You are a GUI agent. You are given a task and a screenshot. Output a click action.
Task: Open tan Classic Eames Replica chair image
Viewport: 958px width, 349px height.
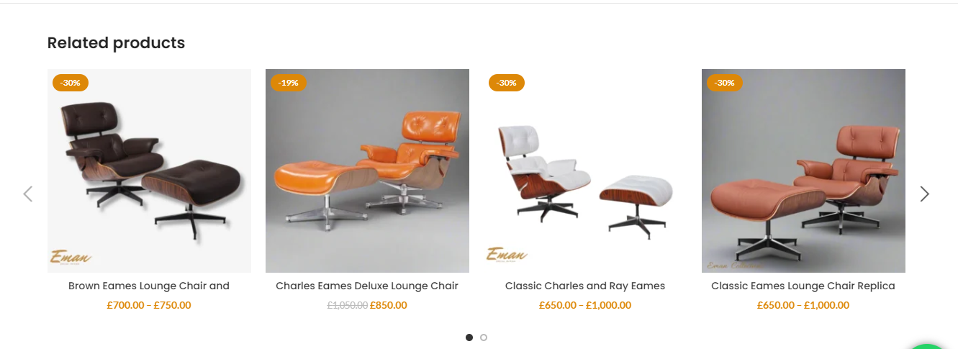[x=803, y=171]
